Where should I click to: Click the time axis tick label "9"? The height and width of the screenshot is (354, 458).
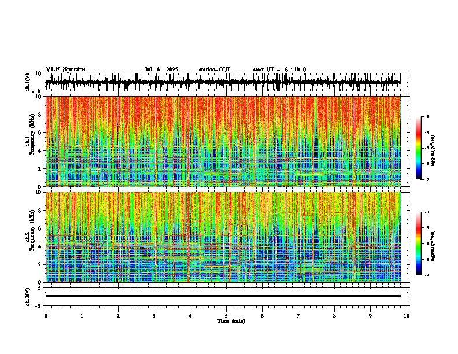(x=370, y=316)
